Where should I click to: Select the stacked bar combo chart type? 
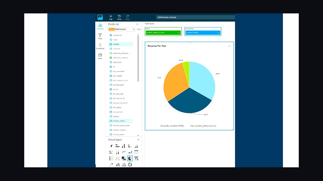(x=124, y=164)
